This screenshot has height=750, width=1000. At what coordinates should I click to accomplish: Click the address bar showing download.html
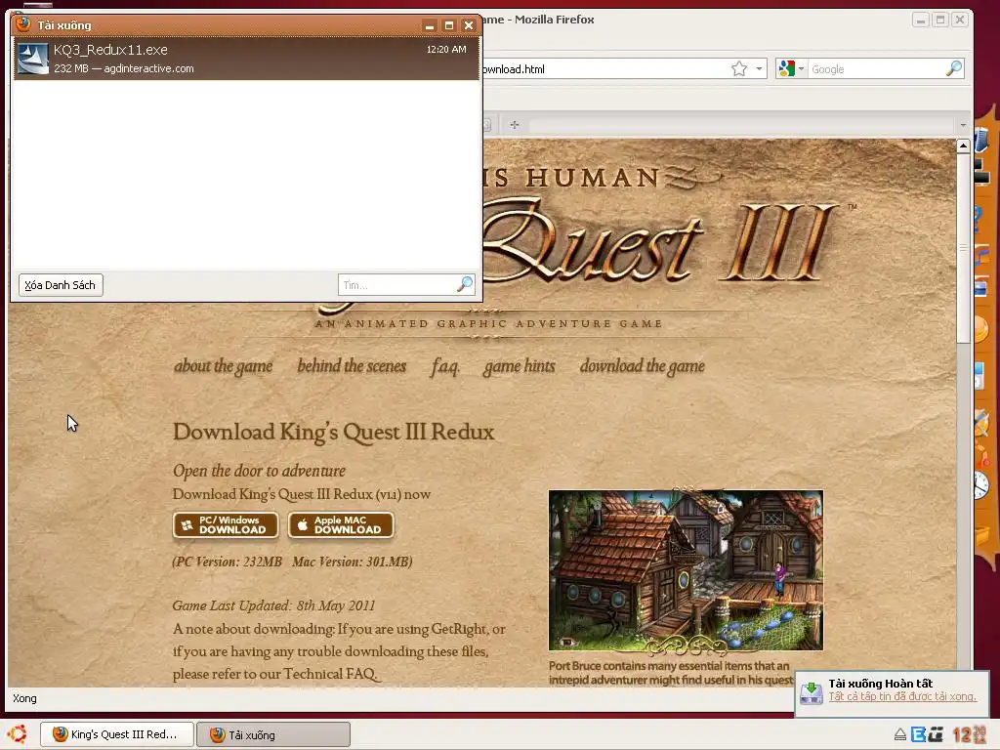(604, 69)
